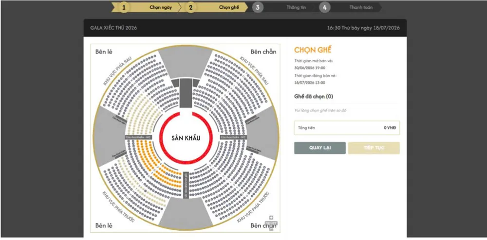
Task: Zoom out on the seat map
Action: click(x=271, y=229)
